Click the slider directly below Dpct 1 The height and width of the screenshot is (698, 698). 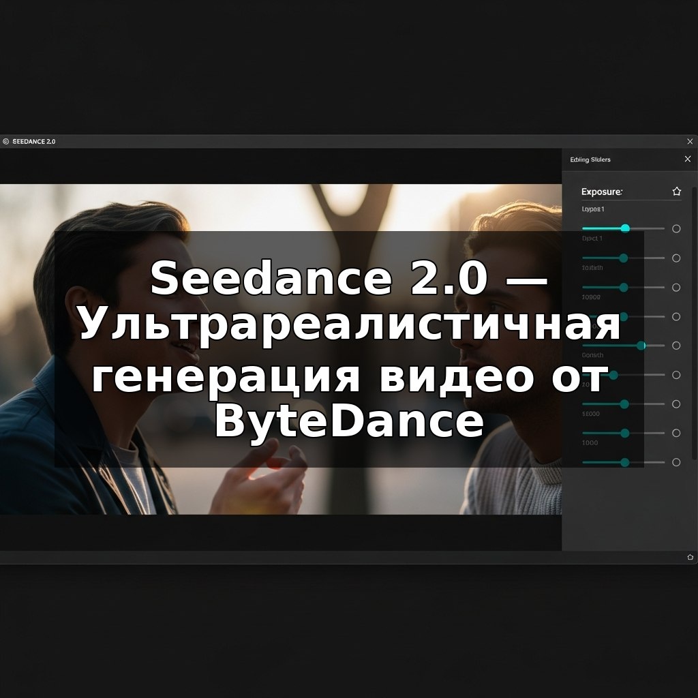[623, 258]
